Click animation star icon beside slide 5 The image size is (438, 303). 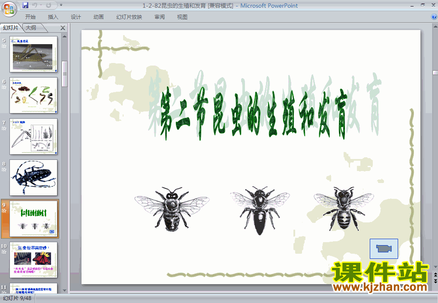pos(4,46)
